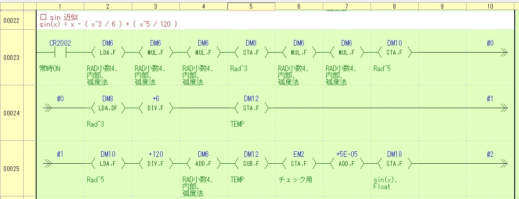
Task: Select row header 00023
Action: [11, 58]
